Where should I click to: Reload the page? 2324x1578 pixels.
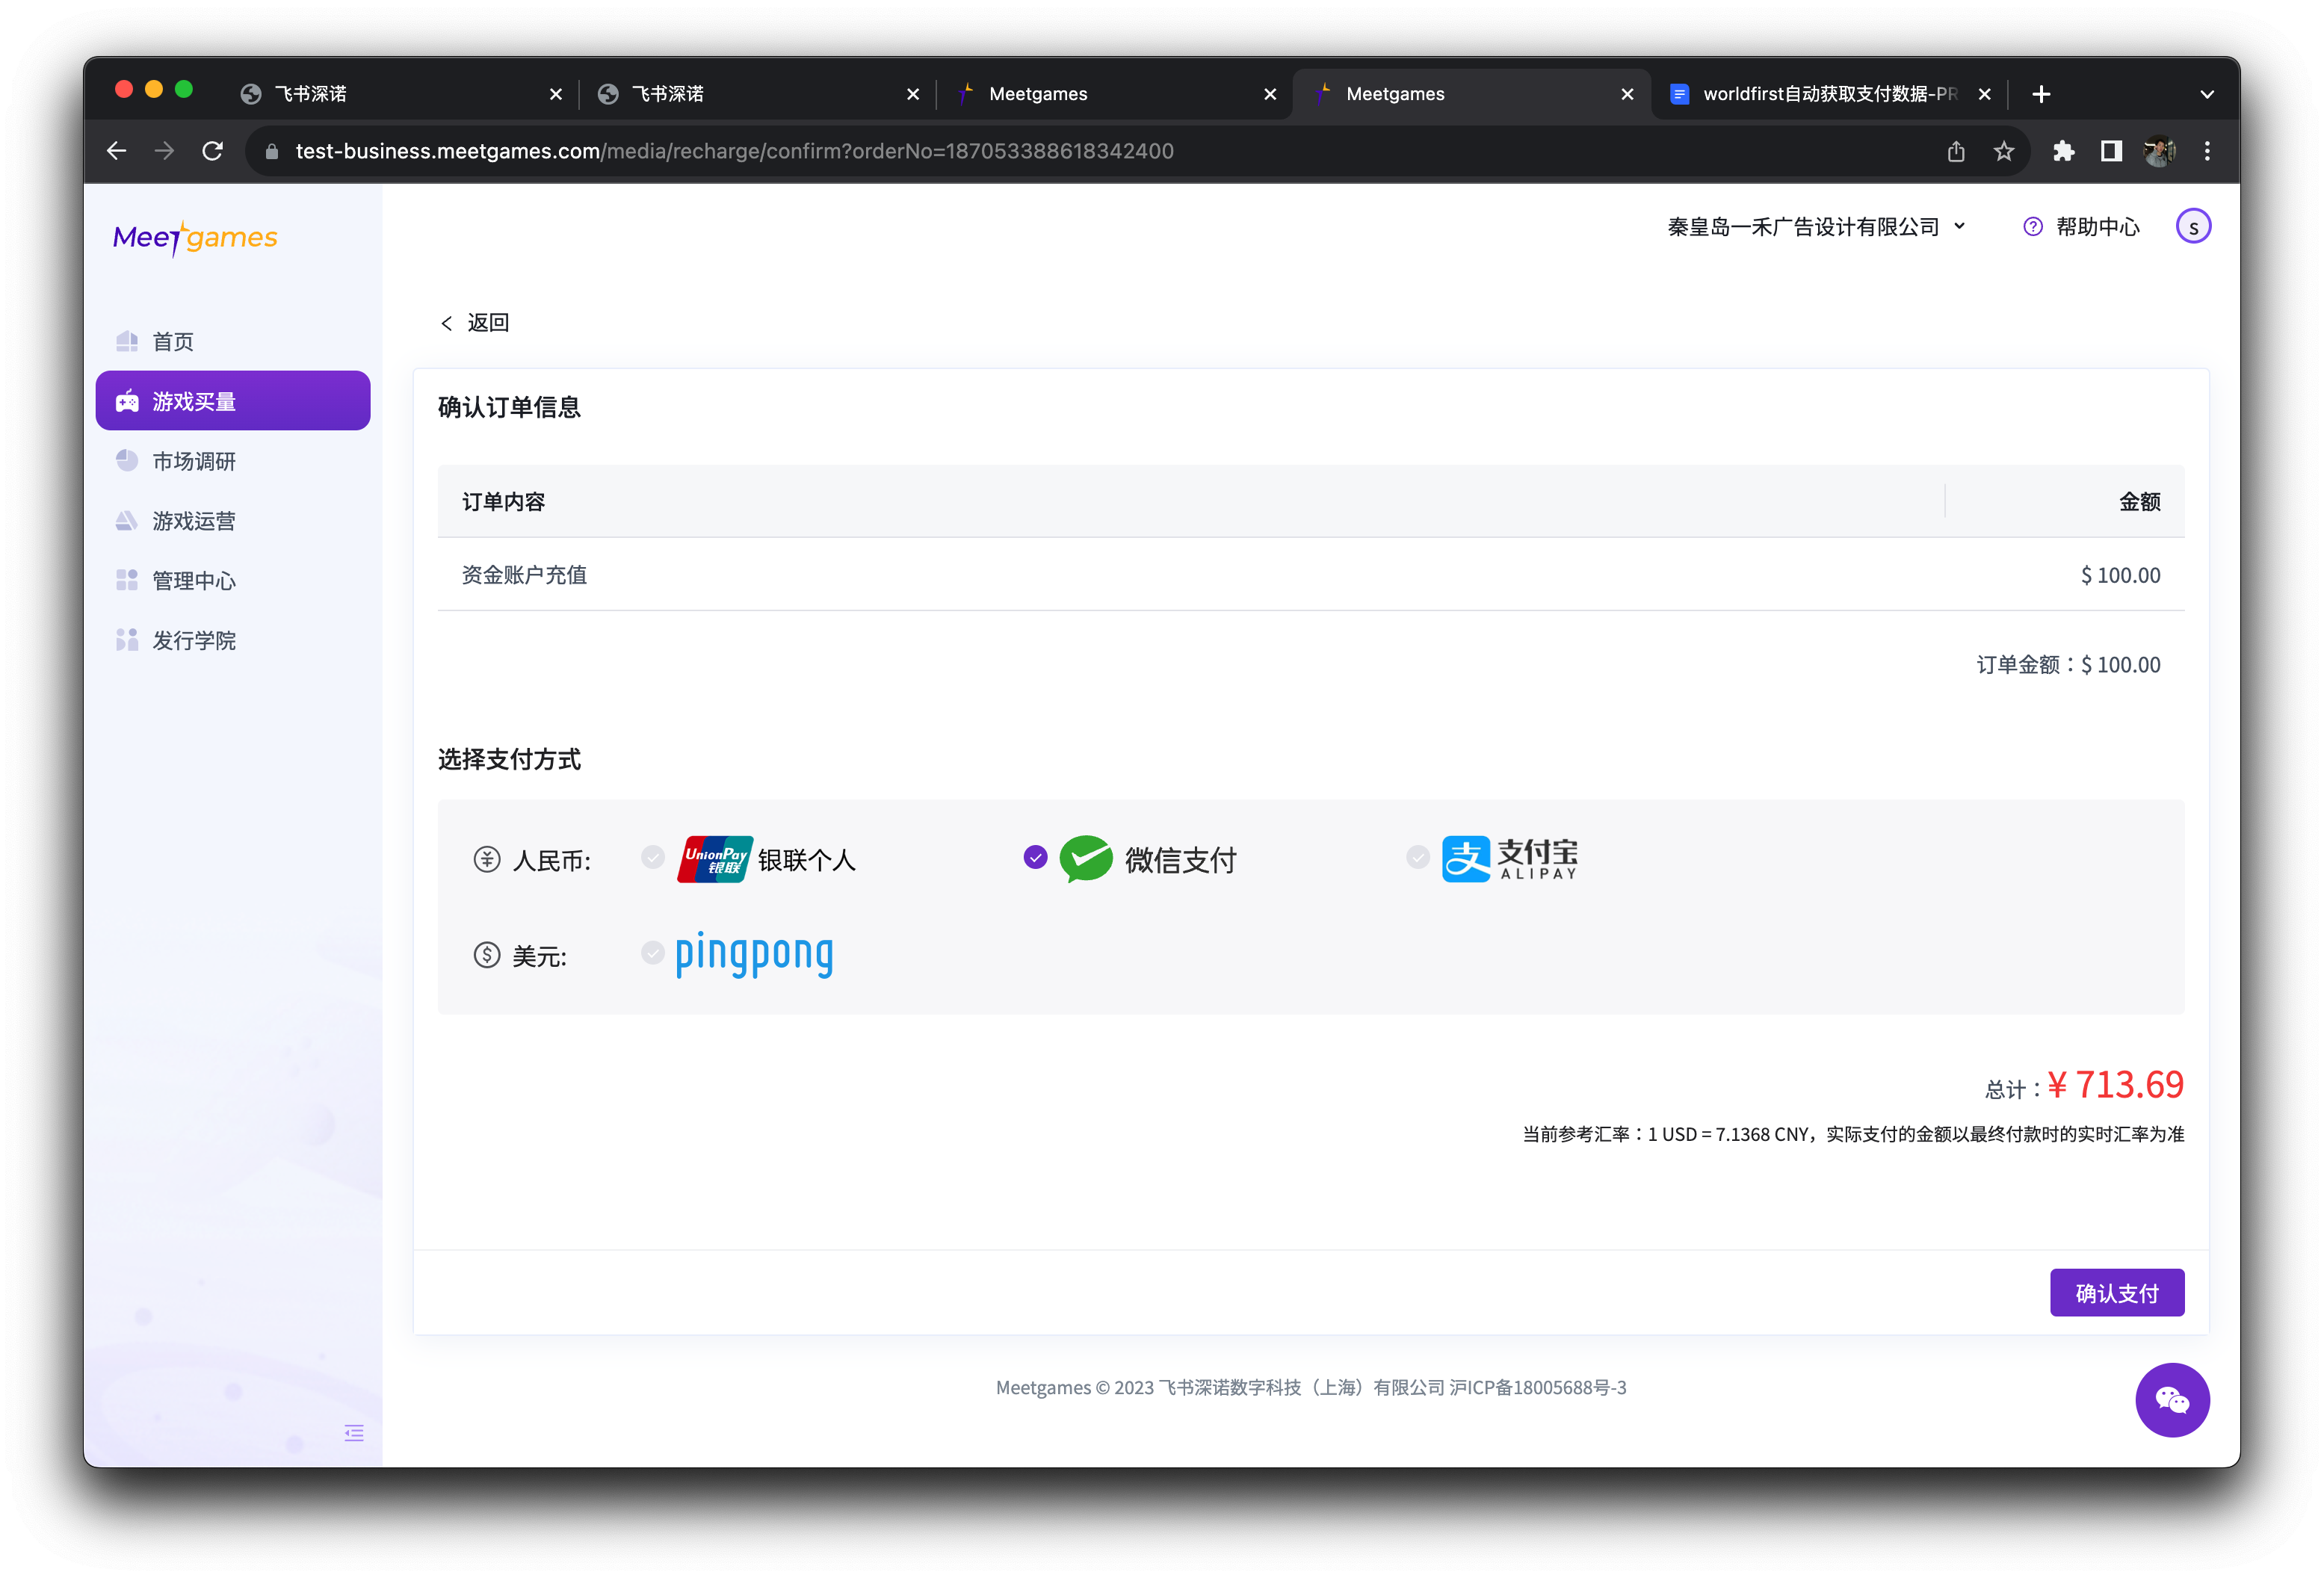pyautogui.click(x=212, y=151)
